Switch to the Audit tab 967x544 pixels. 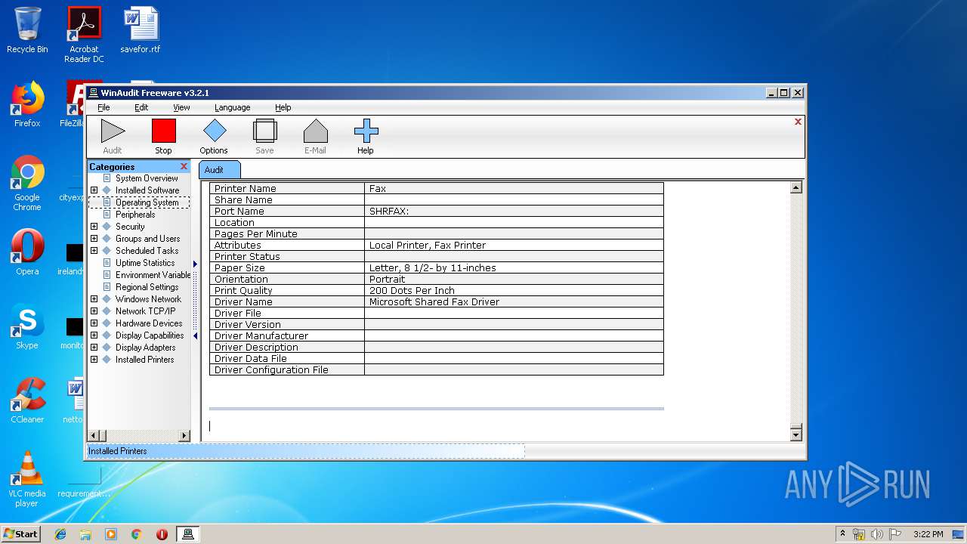click(x=219, y=170)
